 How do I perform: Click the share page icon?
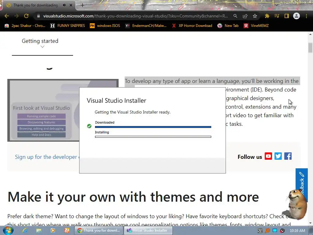(245, 16)
